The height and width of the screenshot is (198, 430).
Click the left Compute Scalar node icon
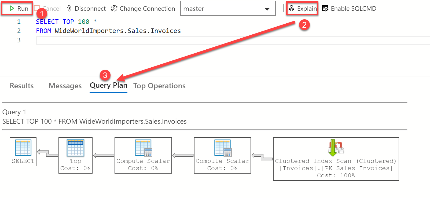[x=144, y=148]
